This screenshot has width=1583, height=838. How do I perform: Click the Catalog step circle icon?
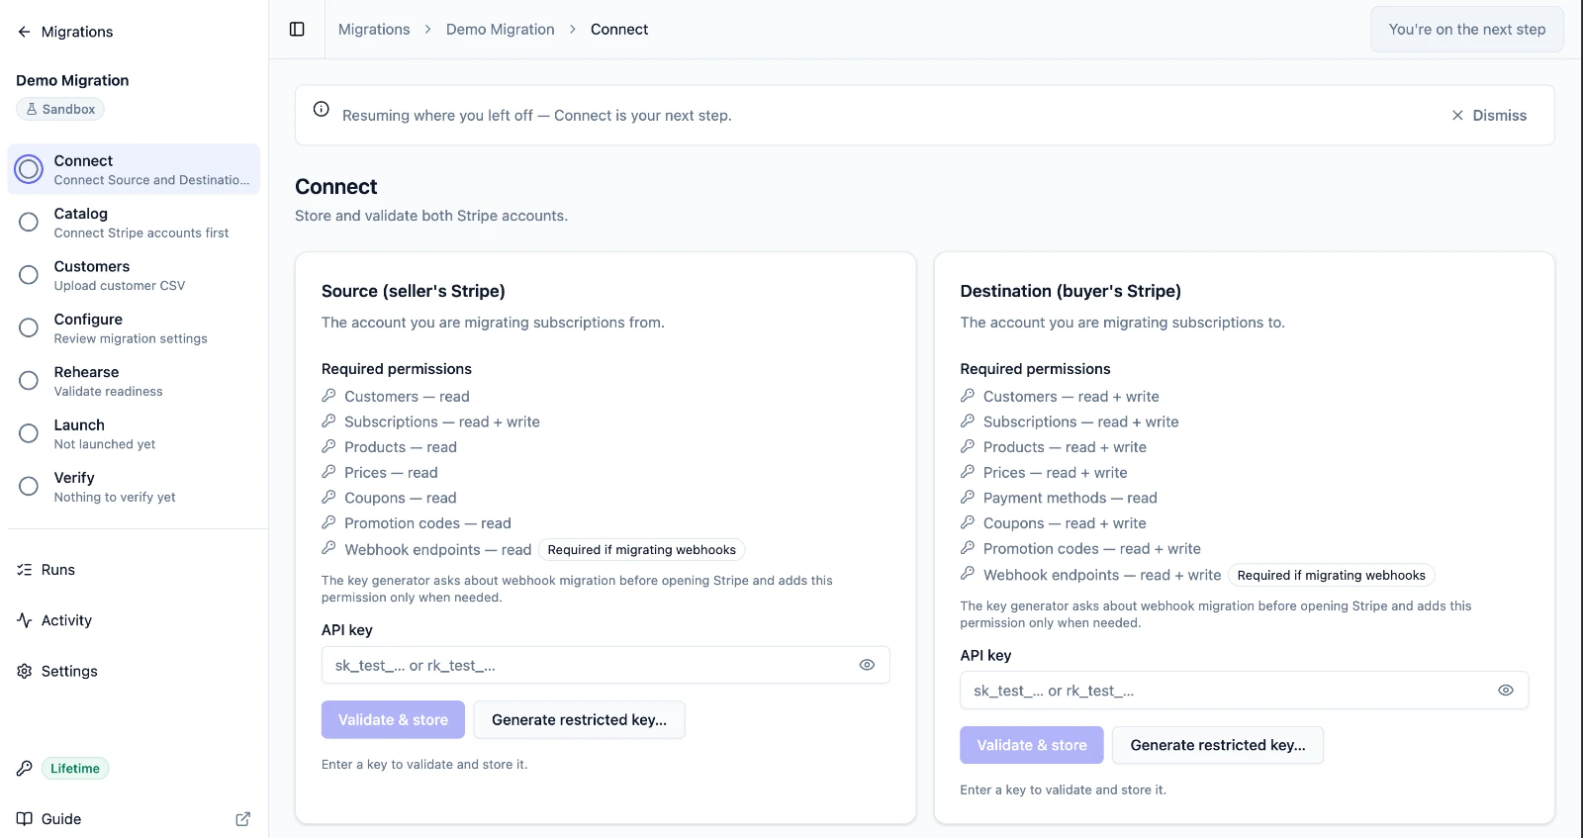[x=29, y=222]
